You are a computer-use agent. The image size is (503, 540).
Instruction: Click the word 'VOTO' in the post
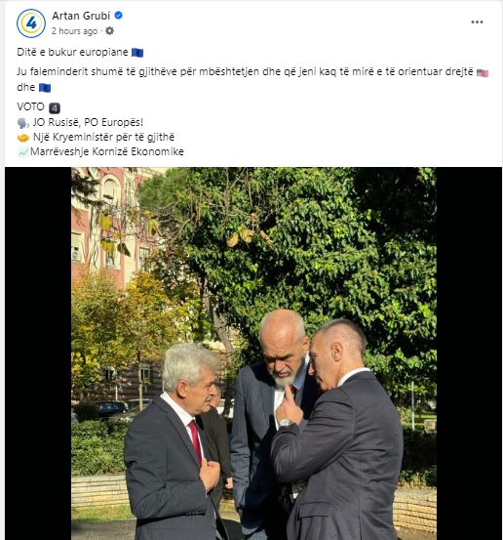[30, 106]
